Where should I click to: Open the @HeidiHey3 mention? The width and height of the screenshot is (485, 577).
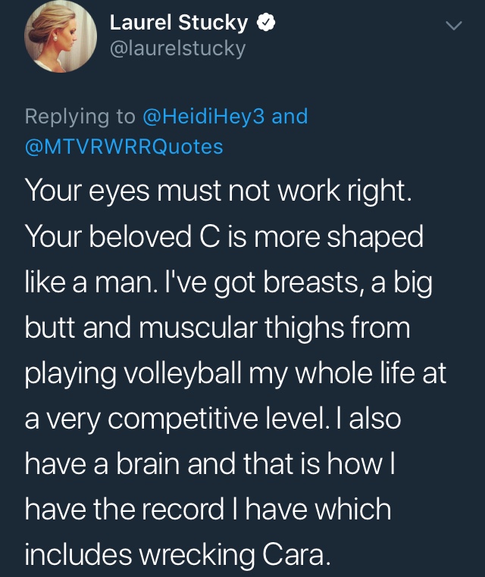point(203,117)
